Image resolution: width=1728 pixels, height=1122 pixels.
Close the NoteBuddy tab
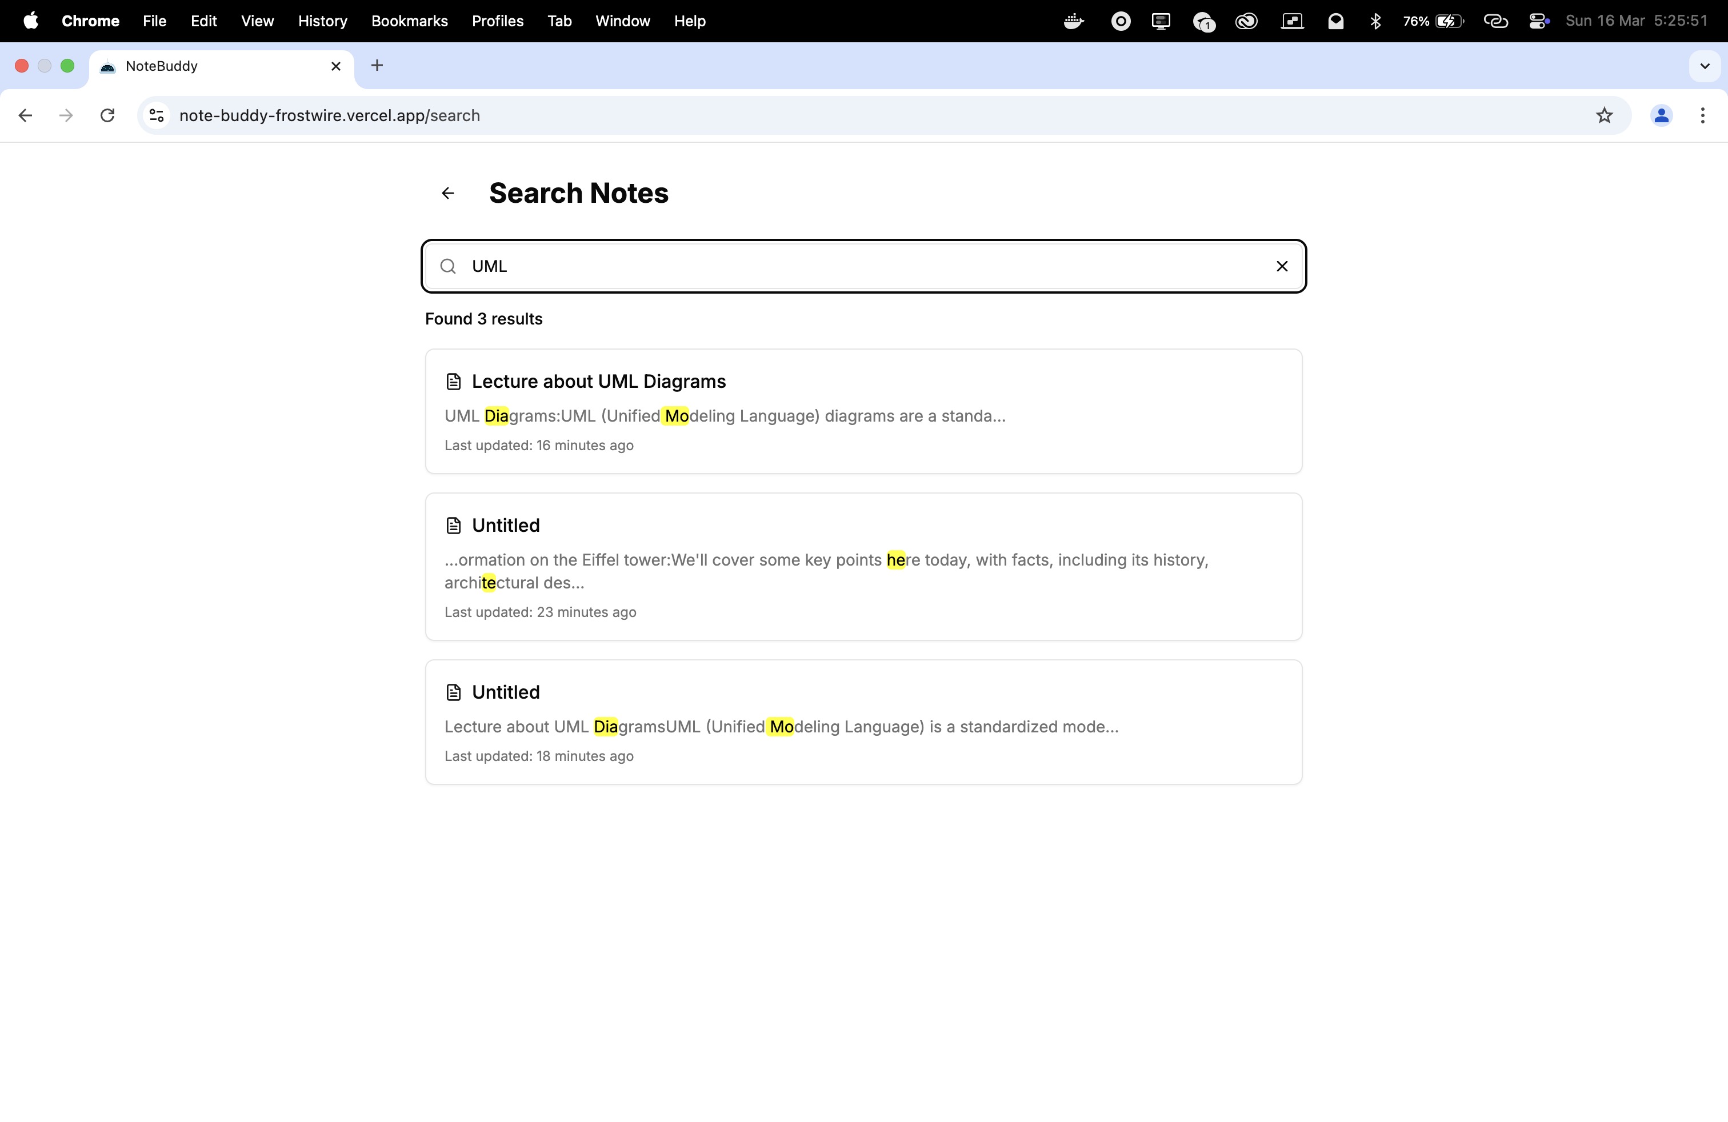pyautogui.click(x=335, y=66)
